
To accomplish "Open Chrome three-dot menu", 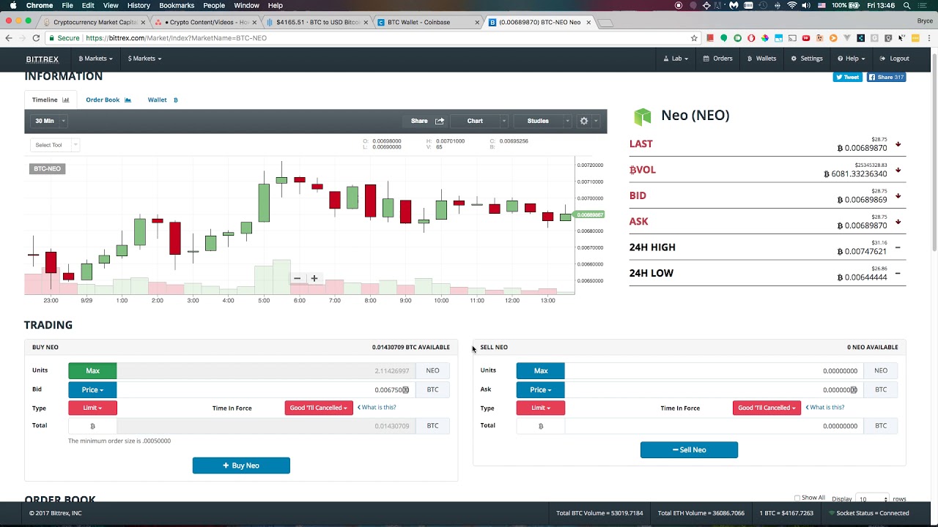I will pos(928,38).
